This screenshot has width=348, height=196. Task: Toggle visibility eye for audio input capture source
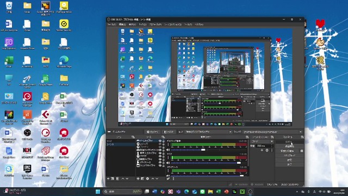coord(160,154)
